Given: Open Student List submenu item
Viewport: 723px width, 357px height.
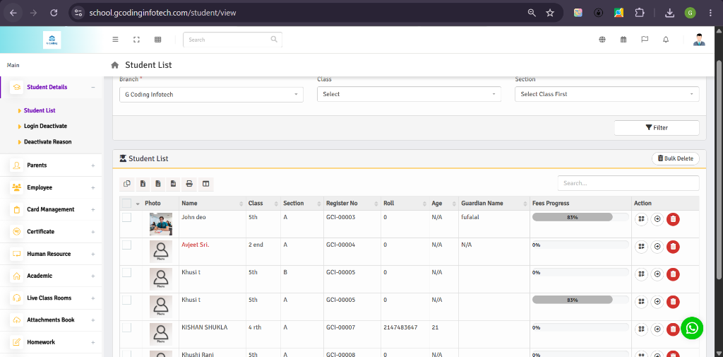Looking at the screenshot, I should [40, 110].
